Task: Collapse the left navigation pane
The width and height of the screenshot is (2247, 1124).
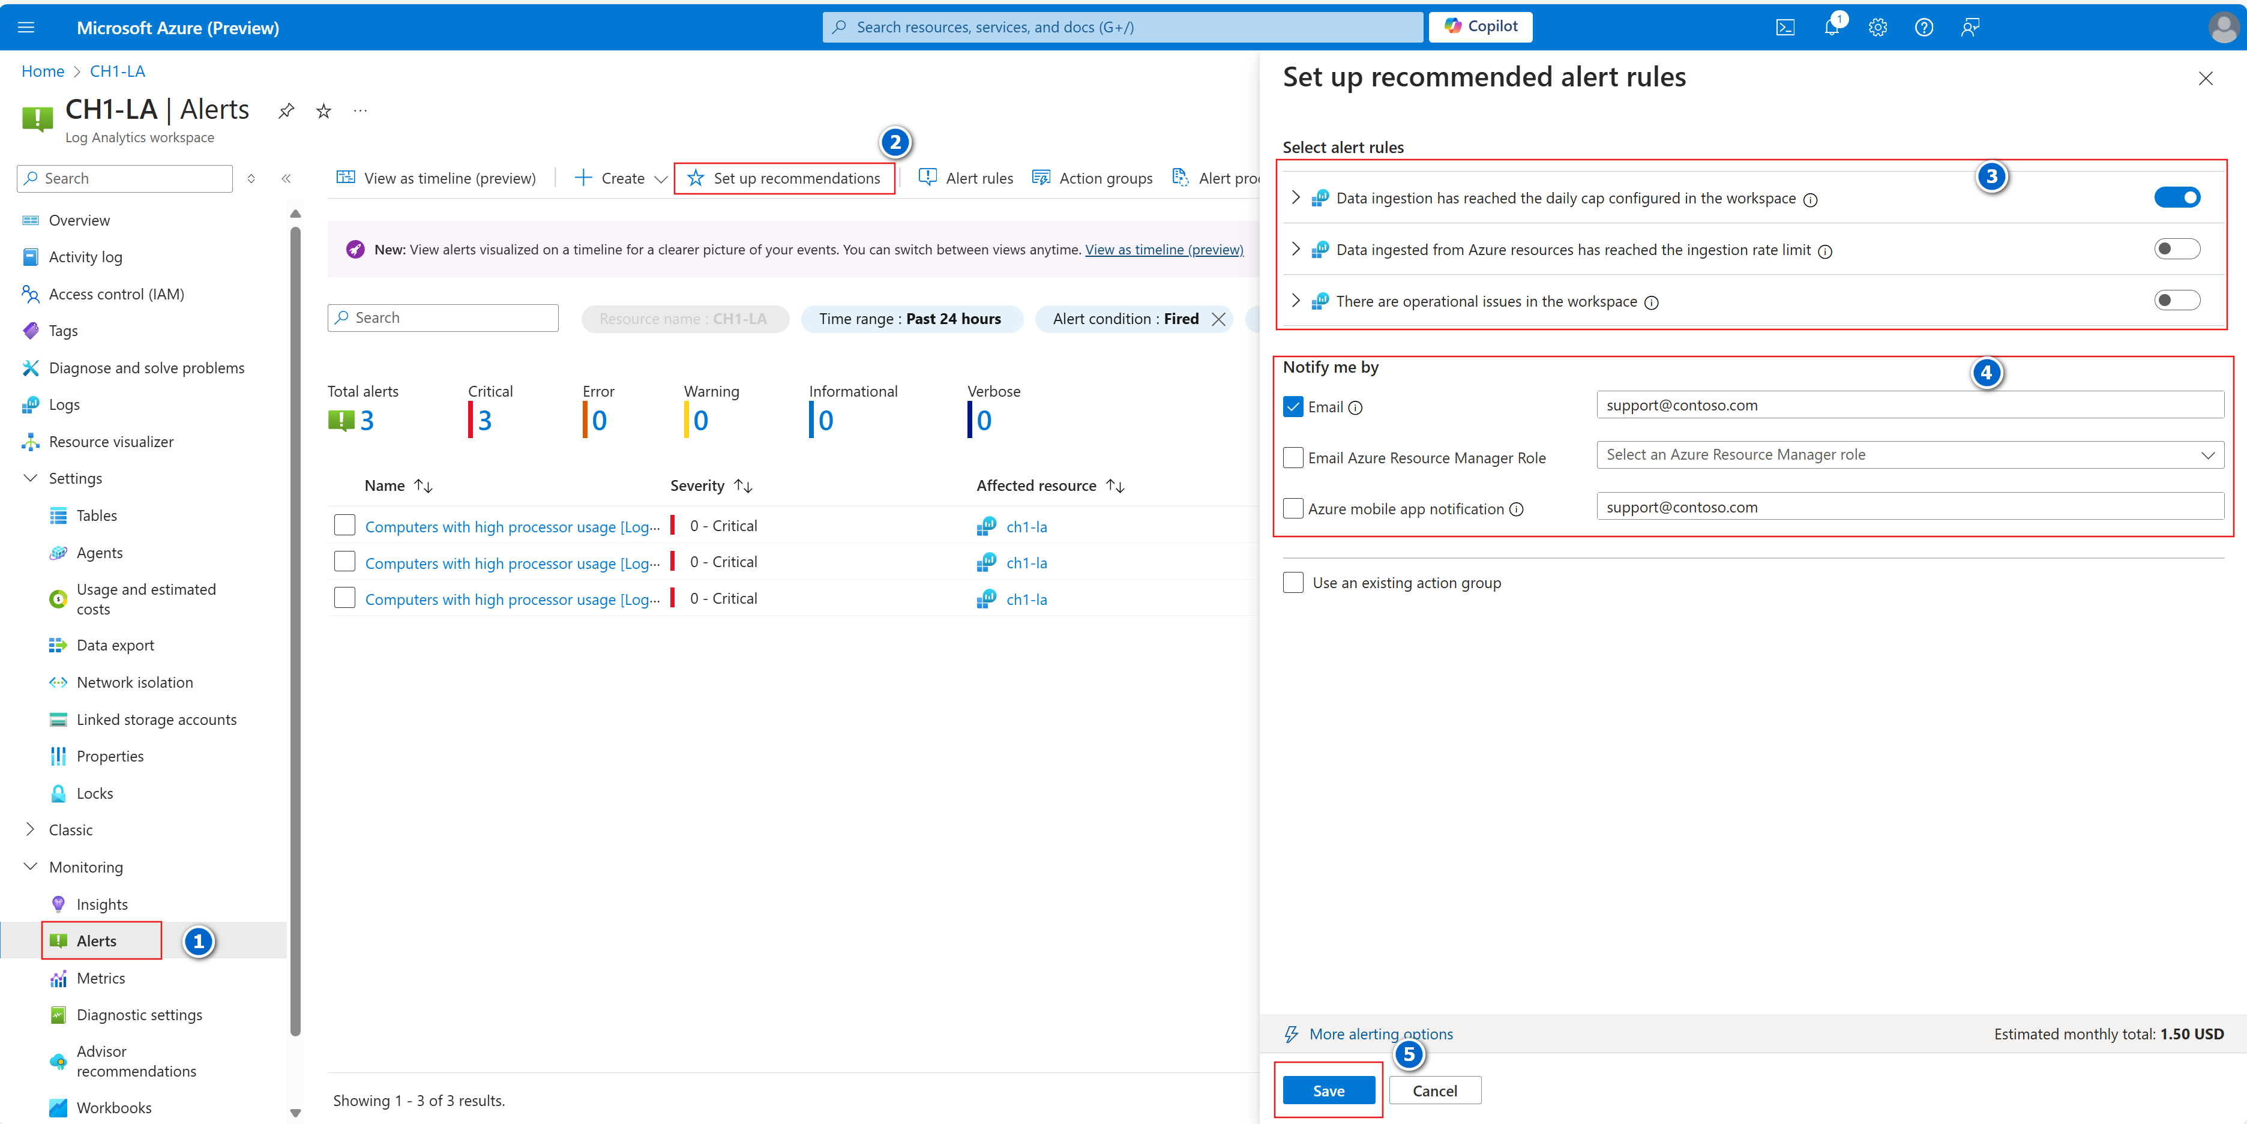Action: pyautogui.click(x=286, y=179)
